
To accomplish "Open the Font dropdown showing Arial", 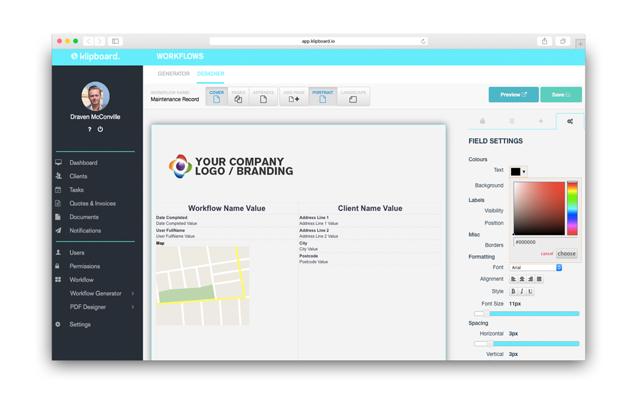I will point(535,267).
